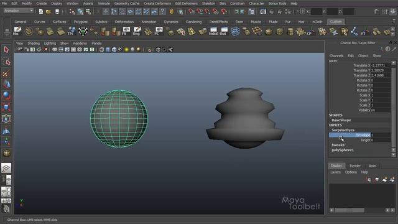Screen dimensions: 398x224
Task: Open the viewport Panels menu
Action: pos(96,44)
